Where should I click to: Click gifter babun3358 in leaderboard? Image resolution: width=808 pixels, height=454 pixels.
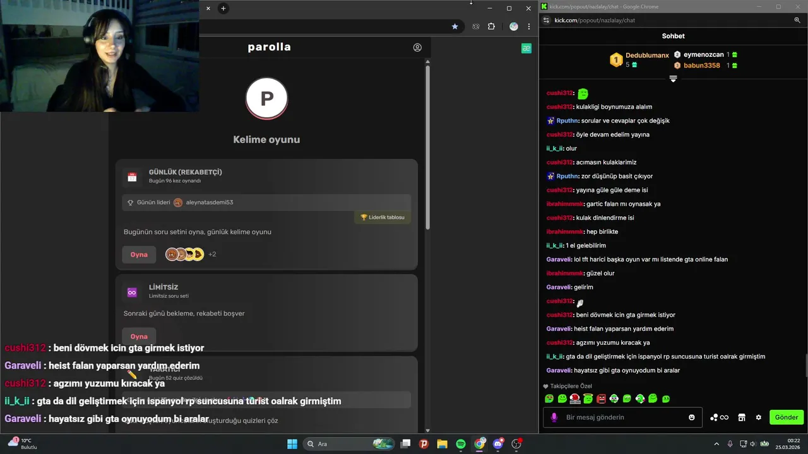701,66
